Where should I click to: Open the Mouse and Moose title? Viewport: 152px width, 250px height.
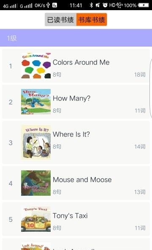click(82, 180)
